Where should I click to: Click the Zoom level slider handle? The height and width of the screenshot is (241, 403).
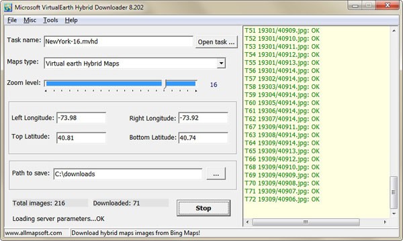pyautogui.click(x=165, y=84)
